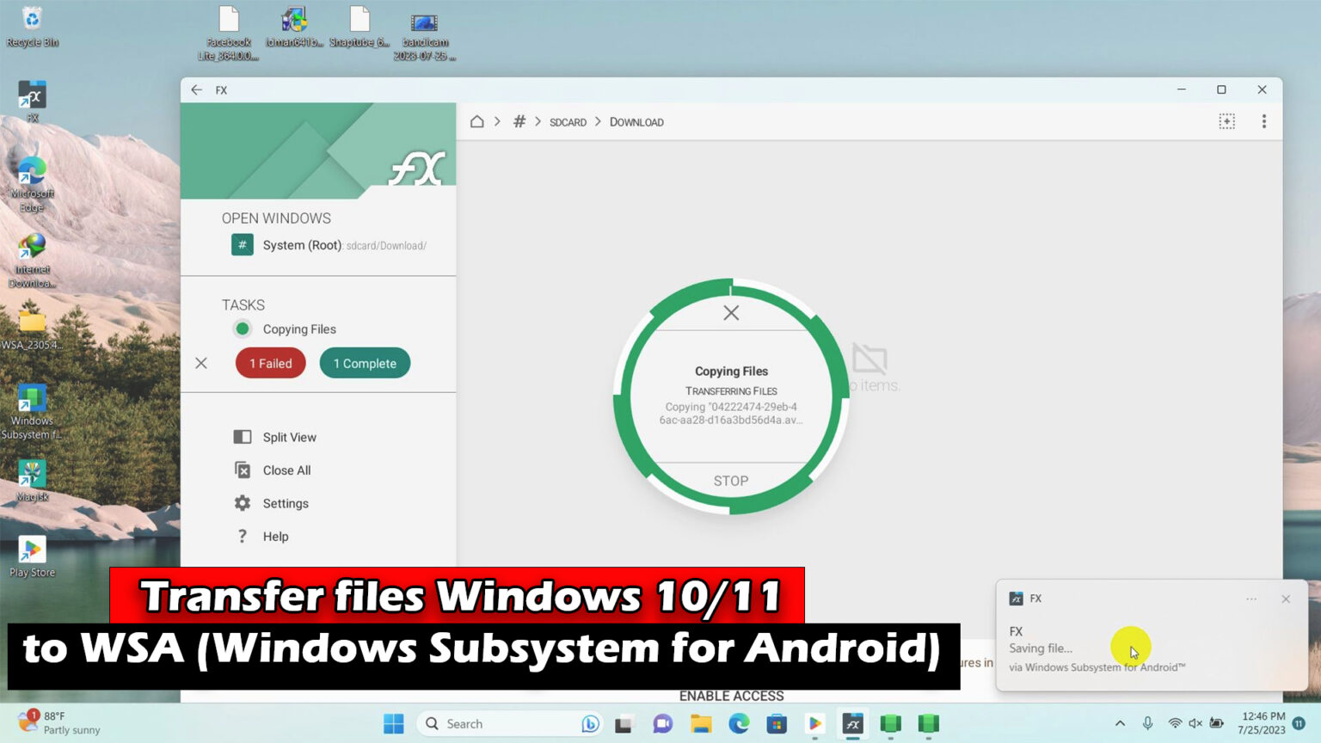Select the DOWNLOAD breadcrumb item
The image size is (1321, 743).
(x=636, y=121)
